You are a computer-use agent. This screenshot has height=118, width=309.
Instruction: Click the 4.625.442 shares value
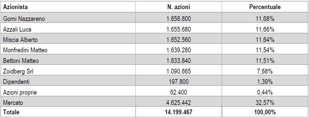click(179, 102)
